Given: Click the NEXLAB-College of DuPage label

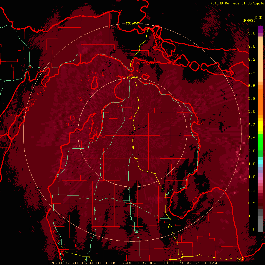Looking at the screenshot, I should click(x=235, y=3).
